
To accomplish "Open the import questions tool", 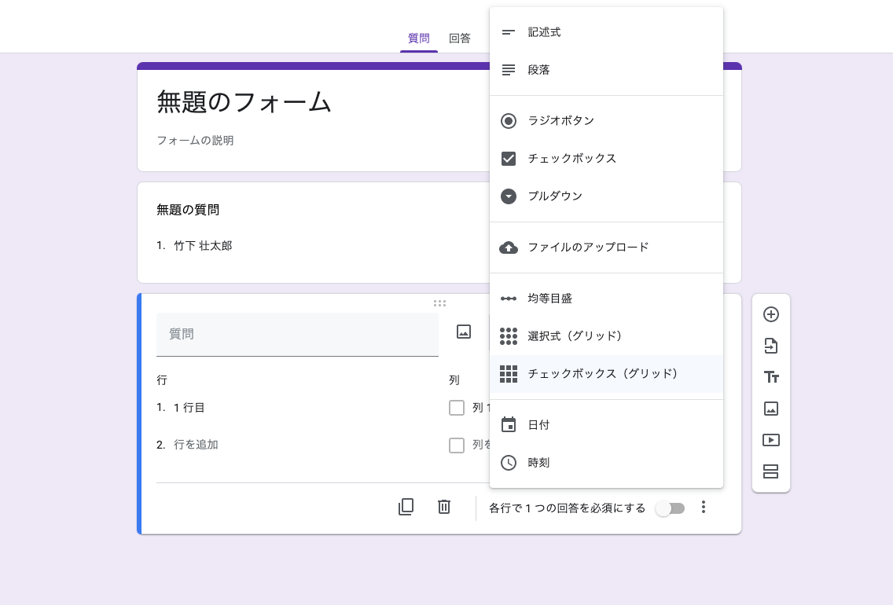I will click(771, 346).
